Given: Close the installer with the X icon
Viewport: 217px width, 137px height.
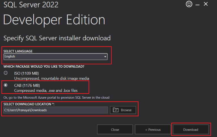Looking at the screenshot, I should pos(206,4).
